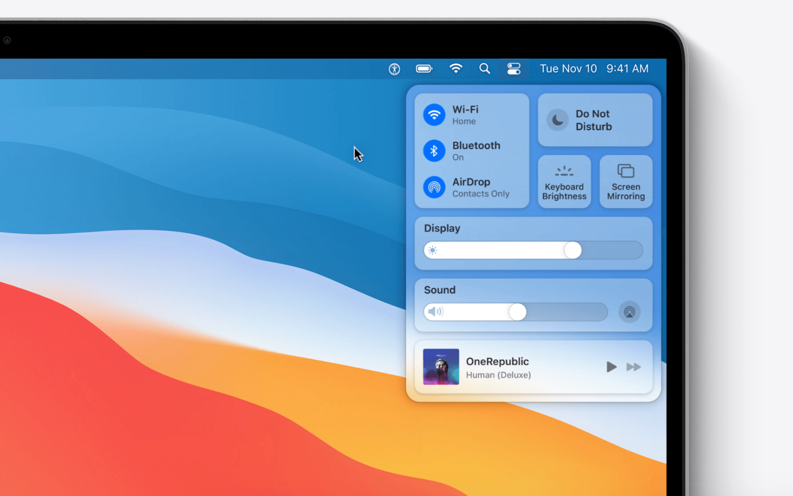
Task: Click the 9:41 AM clock
Action: coord(627,69)
